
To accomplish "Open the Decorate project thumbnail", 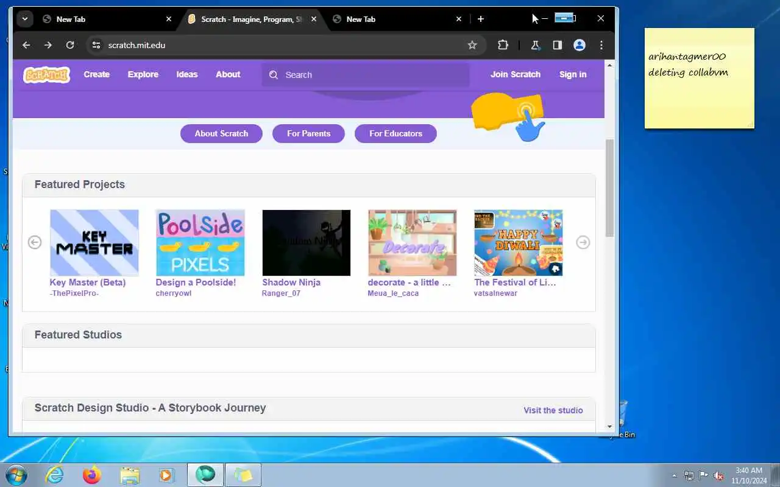I will (413, 243).
